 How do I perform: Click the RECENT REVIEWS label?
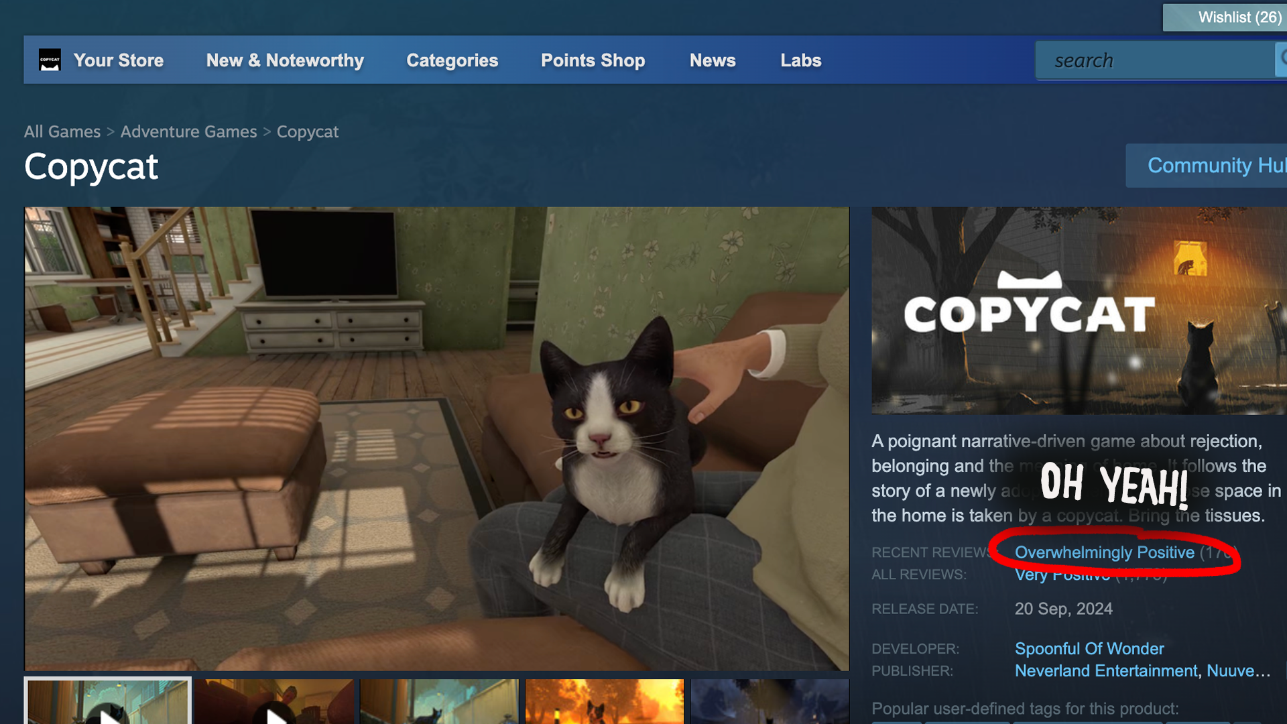point(934,552)
